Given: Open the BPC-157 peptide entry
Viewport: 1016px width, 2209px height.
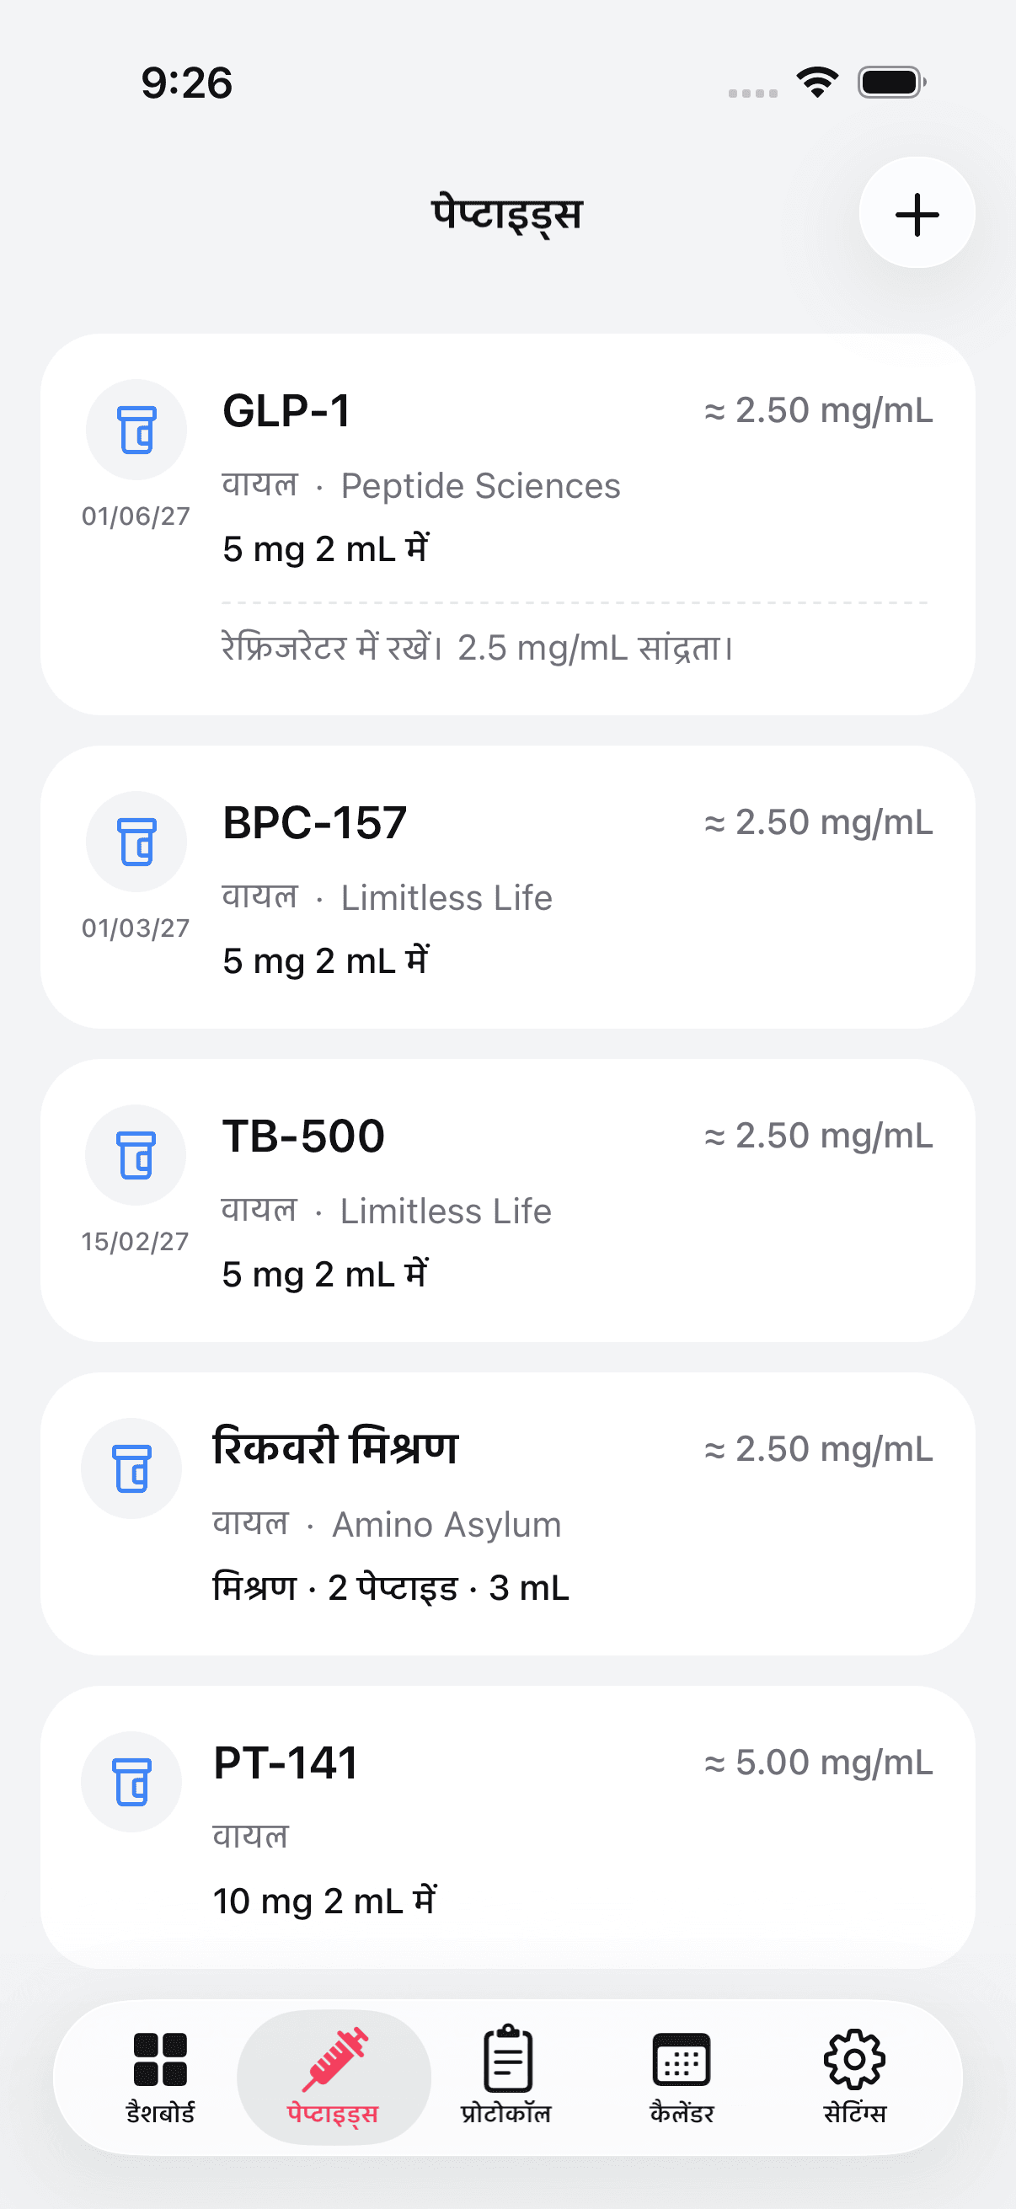Looking at the screenshot, I should tap(315, 823).
